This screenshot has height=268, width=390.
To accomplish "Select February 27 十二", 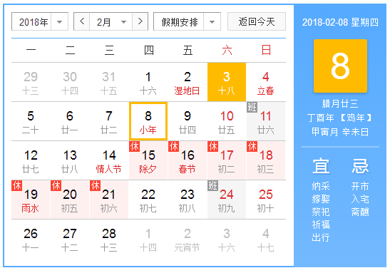I will click(70, 239).
